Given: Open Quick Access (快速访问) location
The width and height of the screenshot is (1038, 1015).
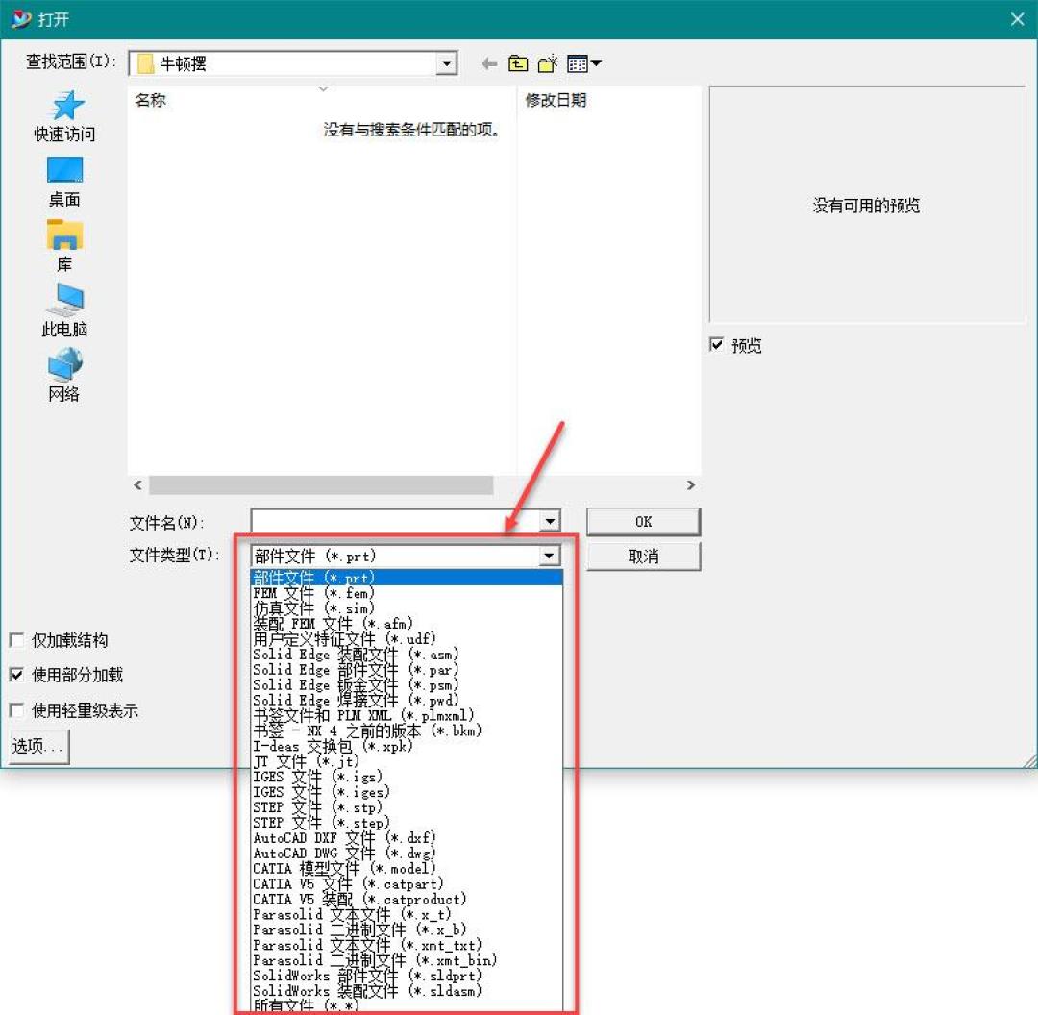Looking at the screenshot, I should [x=65, y=116].
